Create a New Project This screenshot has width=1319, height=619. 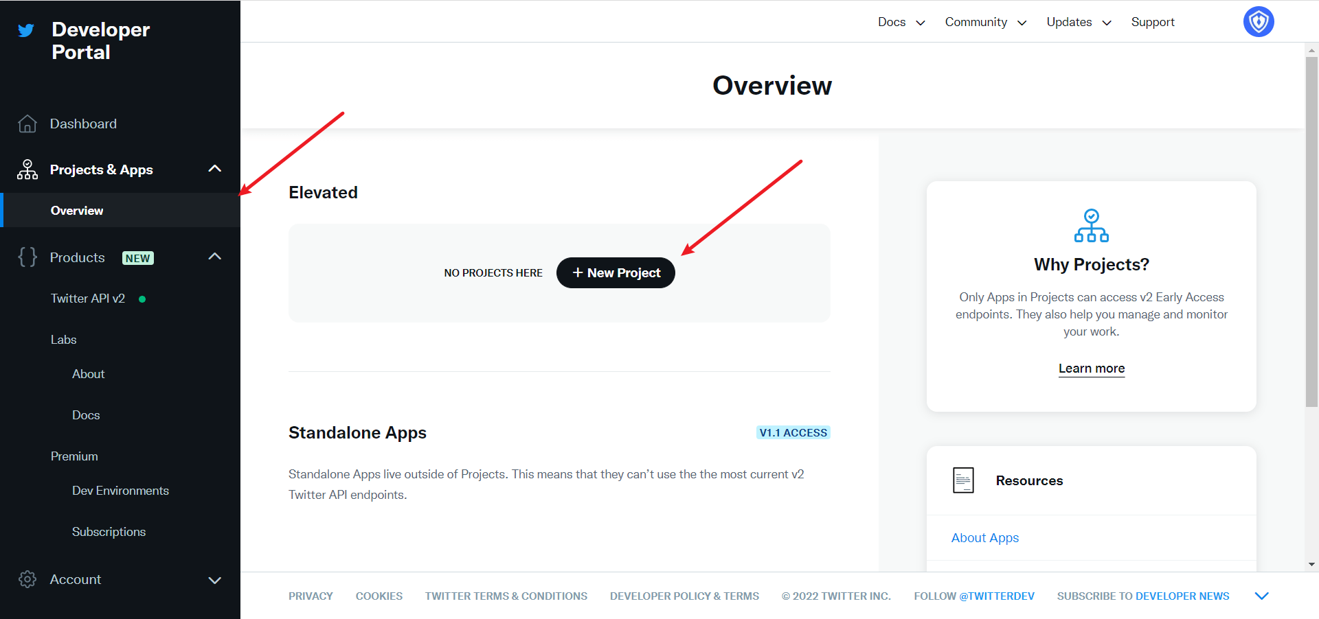[x=616, y=272]
